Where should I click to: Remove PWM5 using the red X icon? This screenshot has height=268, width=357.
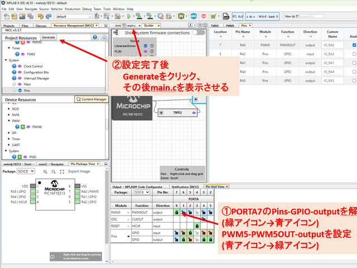coord(23,42)
